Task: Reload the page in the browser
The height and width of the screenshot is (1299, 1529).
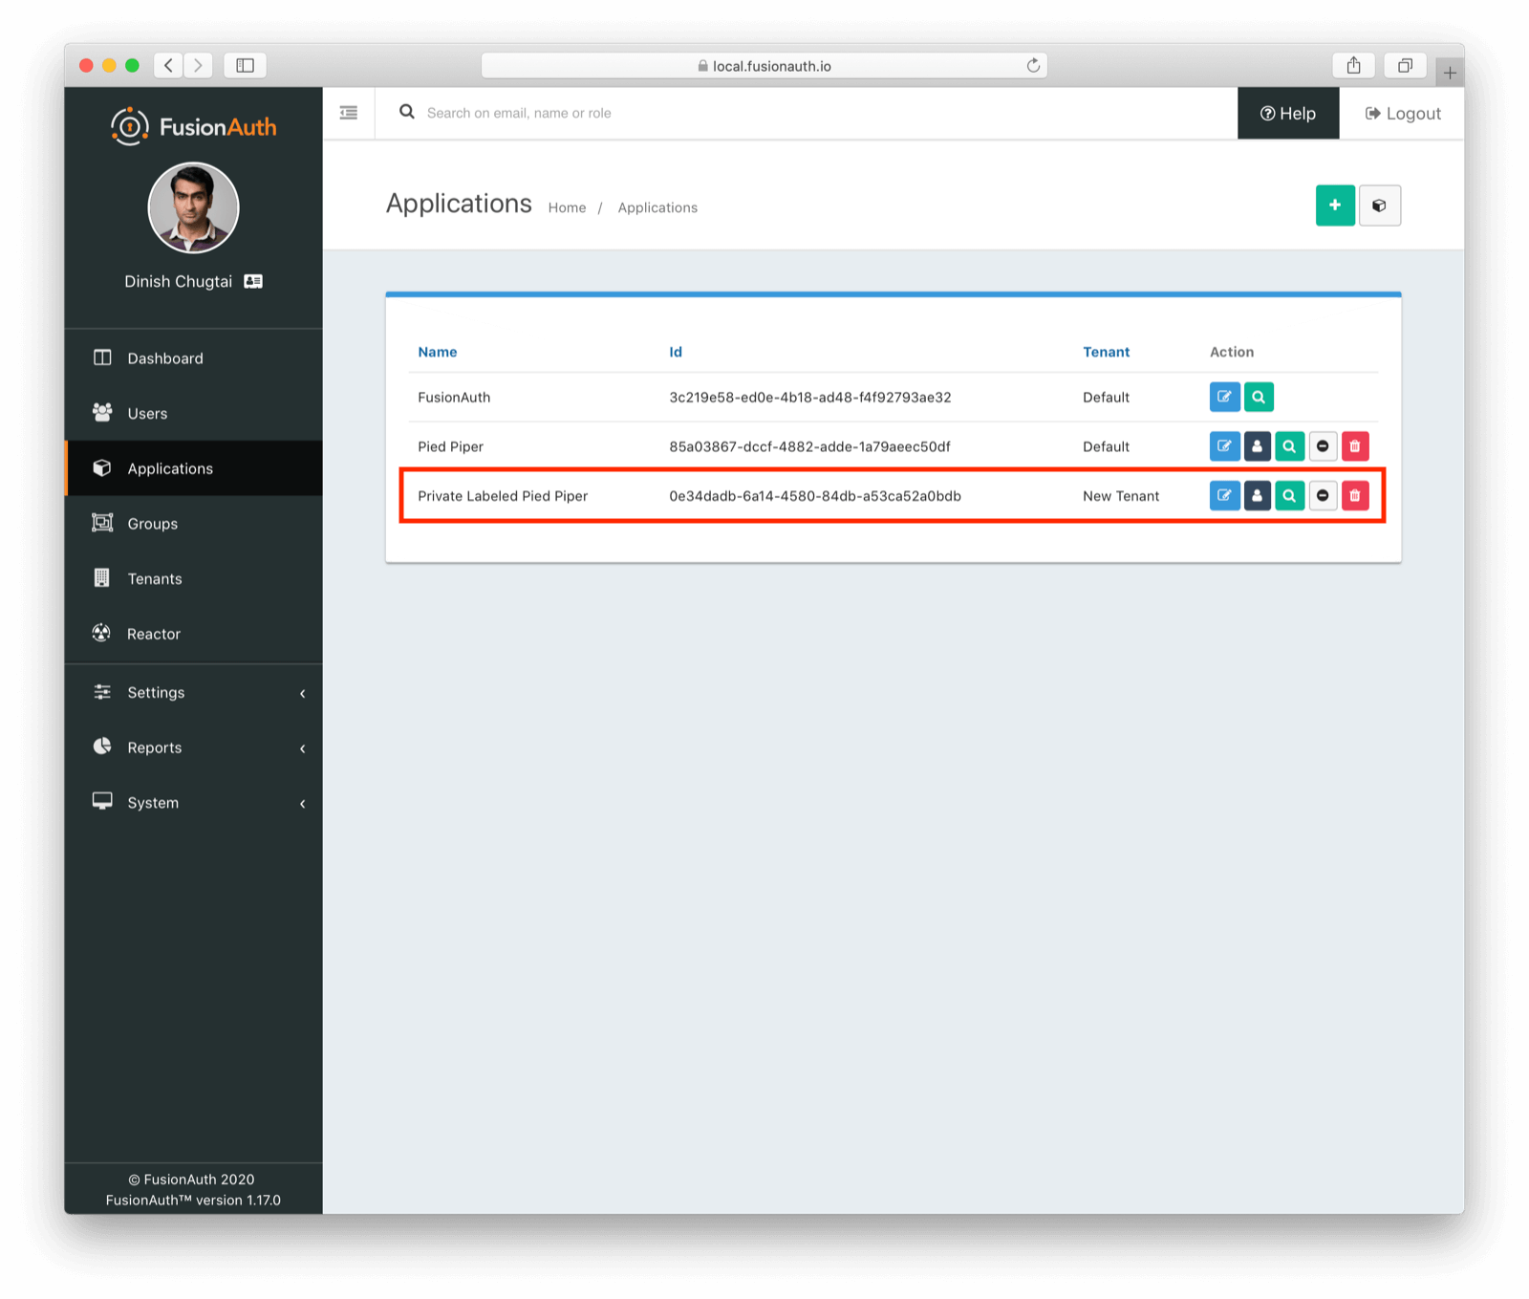Action: point(1033,66)
